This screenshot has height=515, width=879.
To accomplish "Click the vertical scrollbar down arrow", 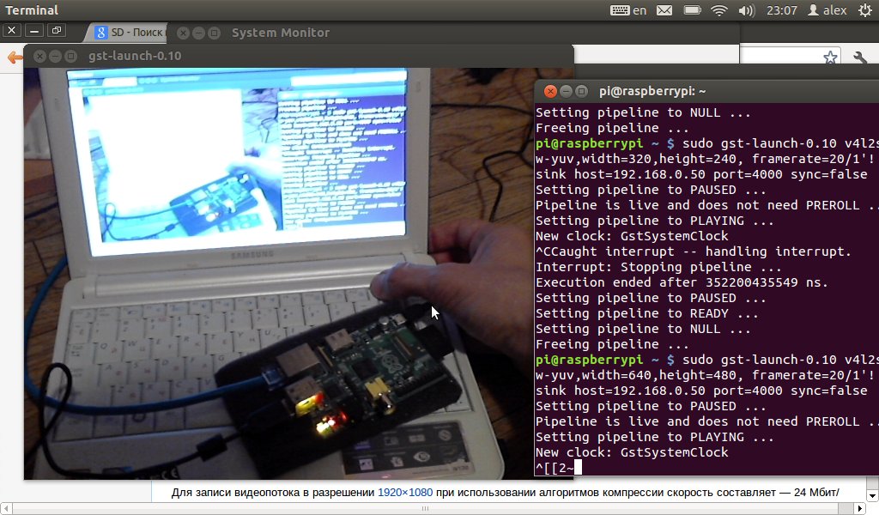I will 872,496.
